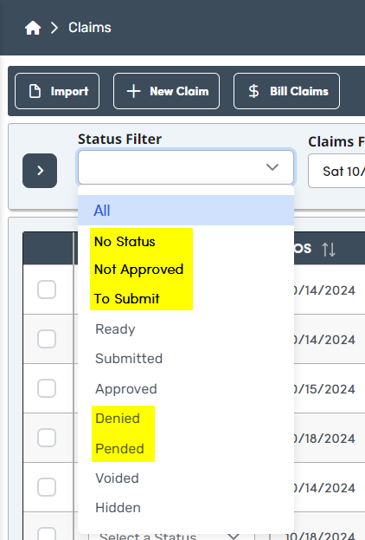
Task: Click the plus icon for New Claim
Action: click(133, 91)
